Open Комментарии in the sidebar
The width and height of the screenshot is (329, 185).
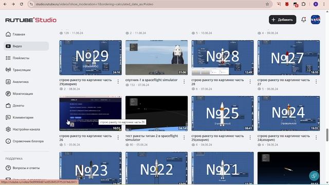26,118
